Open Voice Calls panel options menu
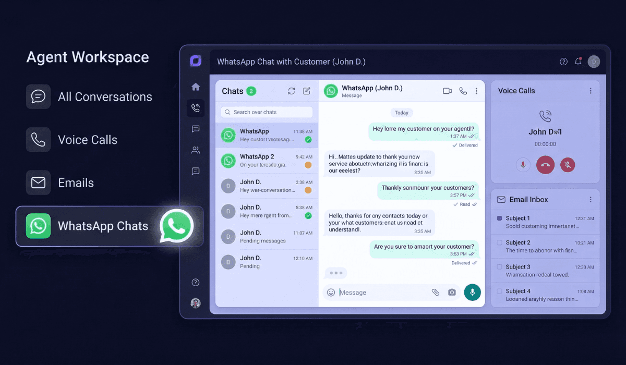This screenshot has width=626, height=365. (x=591, y=91)
